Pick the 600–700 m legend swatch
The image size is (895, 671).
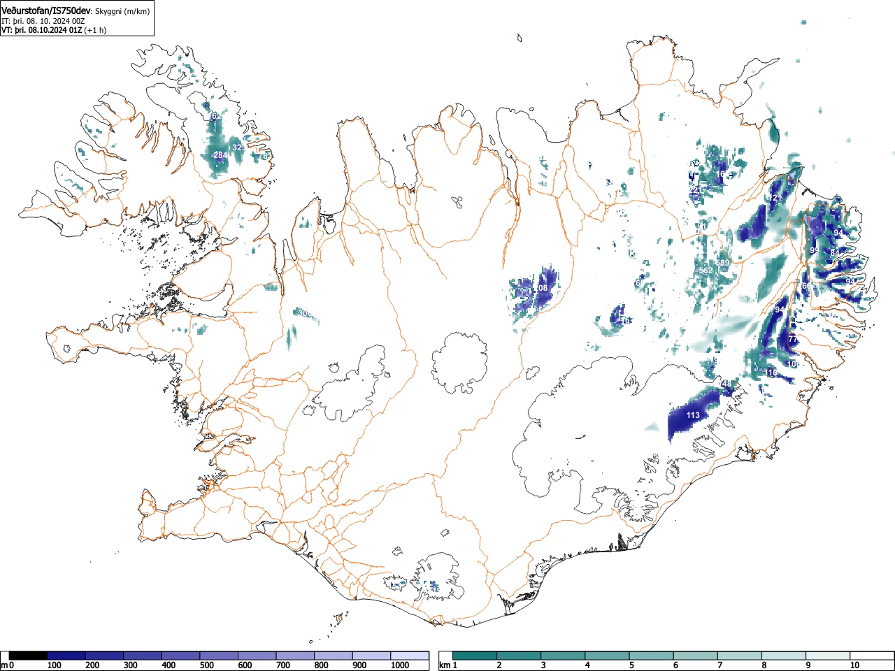257,656
